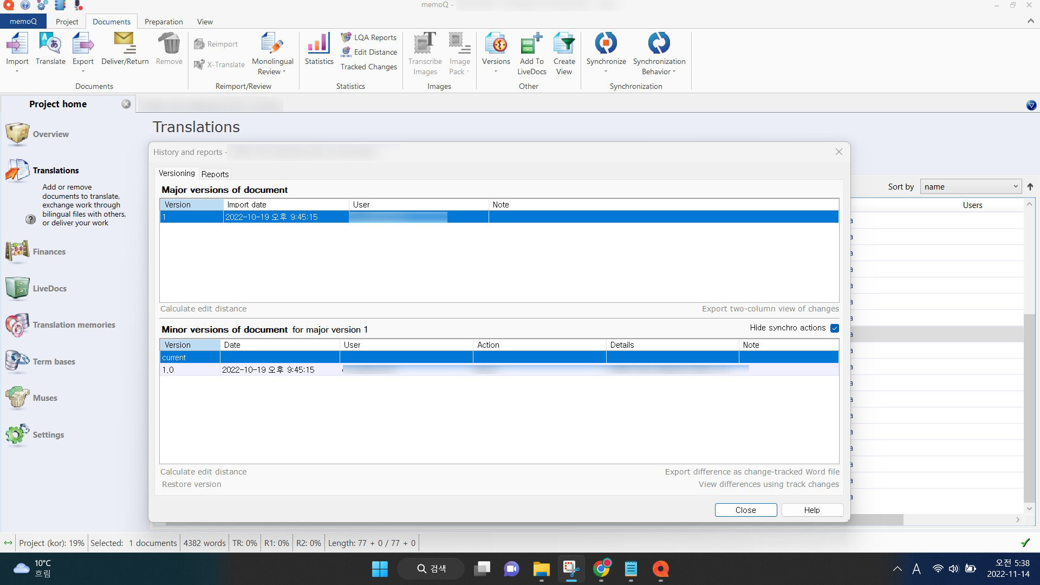
Task: Open Translation memories in sidebar
Action: point(61,325)
